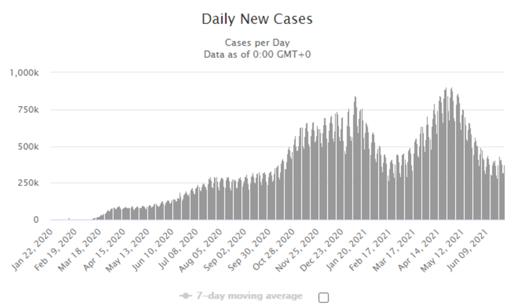Image resolution: width=521 pixels, height=306 pixels.
Task: Select the 750k y-axis label
Action: tap(29, 110)
